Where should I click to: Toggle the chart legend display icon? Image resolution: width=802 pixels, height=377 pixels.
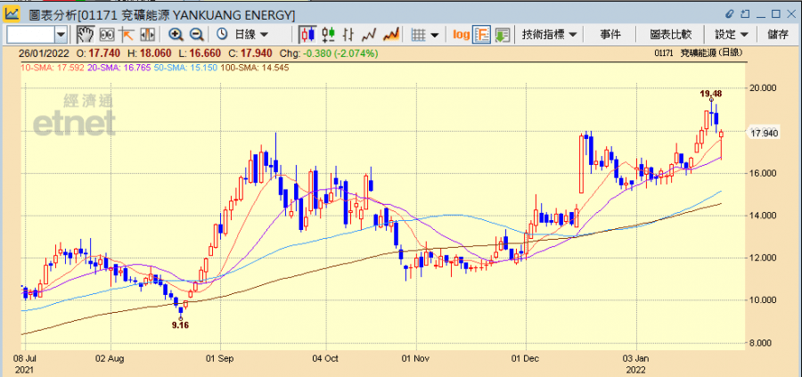(481, 34)
